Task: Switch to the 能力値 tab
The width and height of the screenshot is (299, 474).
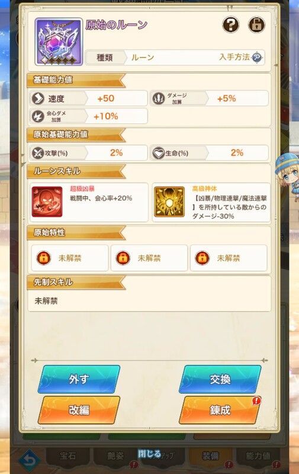Action: 258,456
